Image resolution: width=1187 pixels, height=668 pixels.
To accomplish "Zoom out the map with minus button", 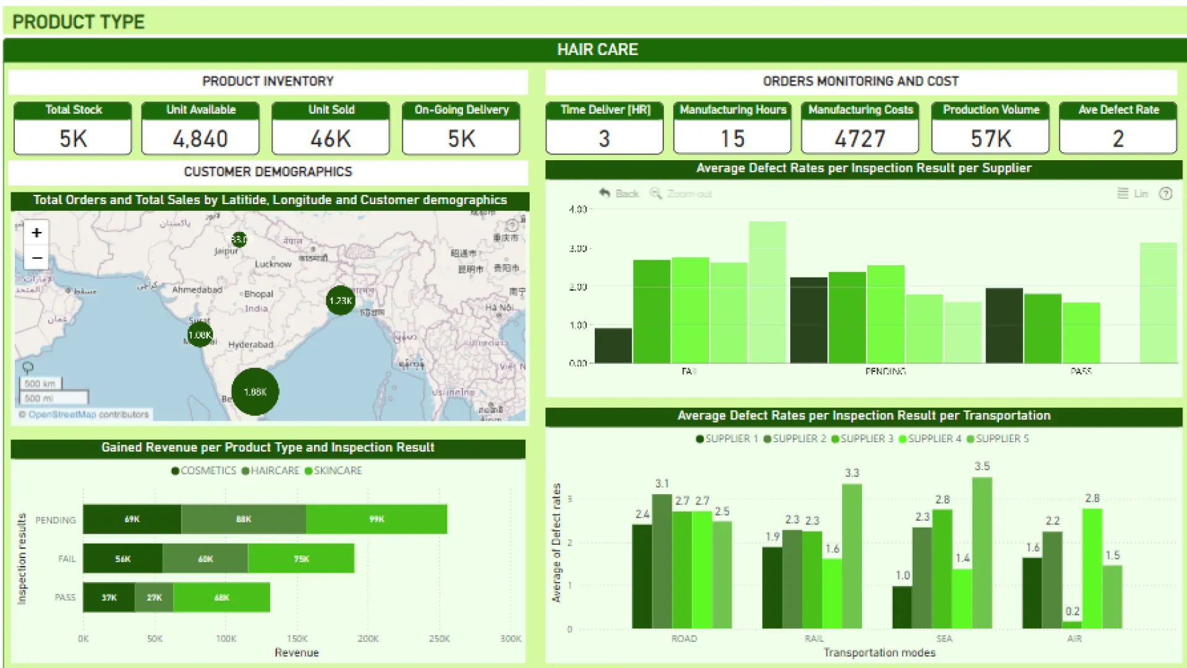I will coord(36,257).
